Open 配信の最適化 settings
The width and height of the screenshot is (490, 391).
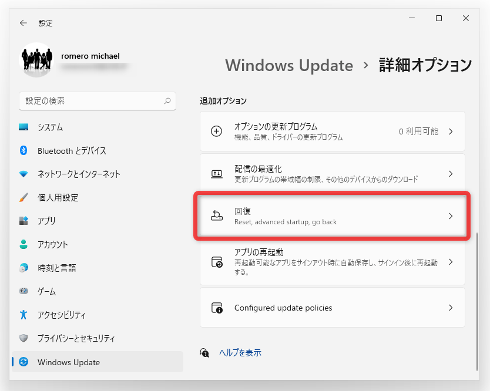pos(333,174)
